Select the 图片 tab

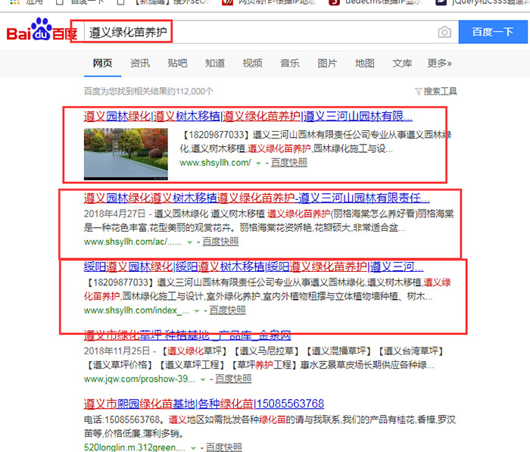327,63
